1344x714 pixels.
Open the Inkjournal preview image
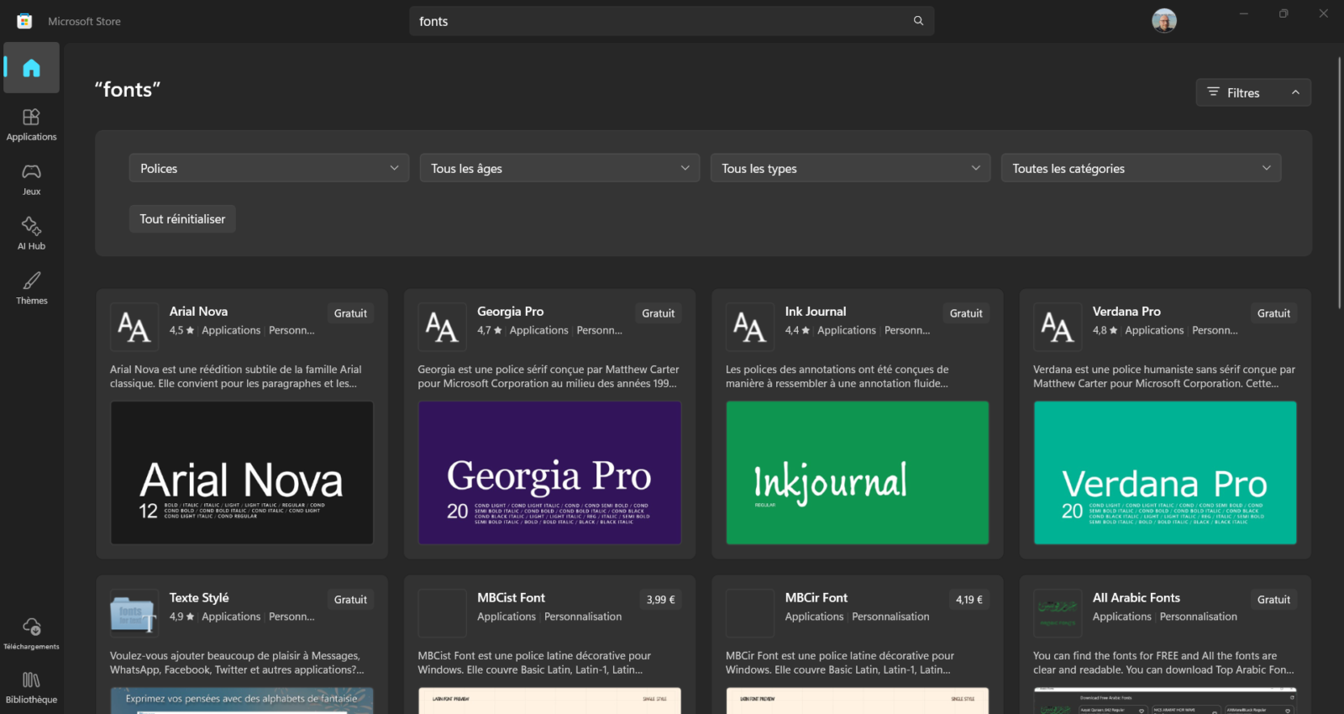click(x=858, y=473)
